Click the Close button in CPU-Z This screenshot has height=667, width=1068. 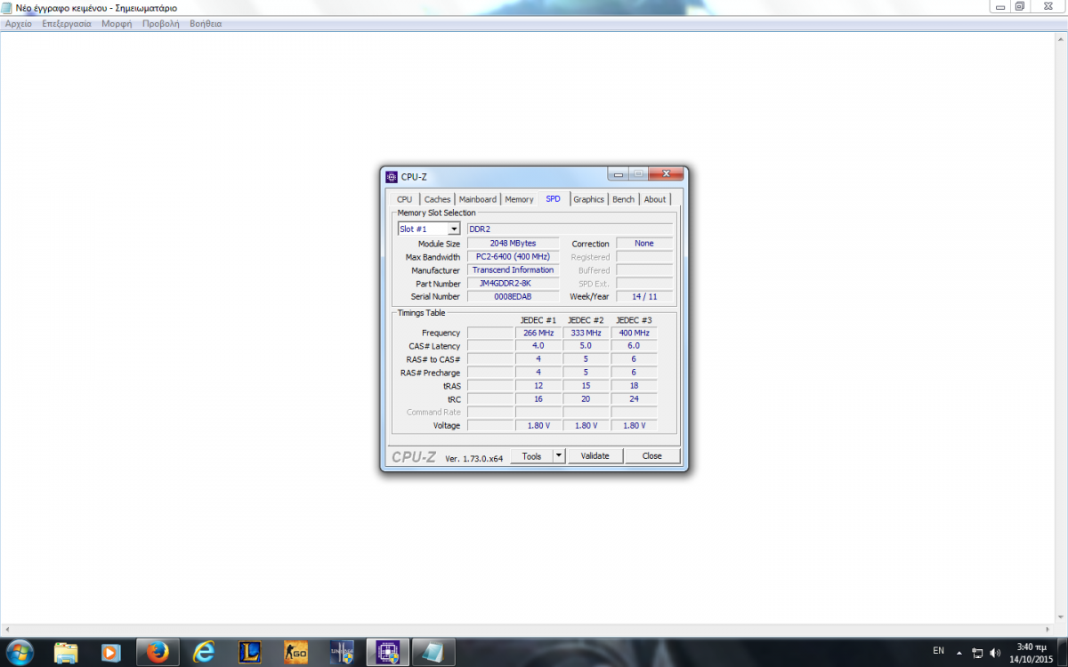click(652, 456)
